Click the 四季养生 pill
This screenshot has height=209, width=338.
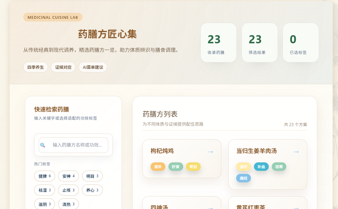[x=36, y=67]
